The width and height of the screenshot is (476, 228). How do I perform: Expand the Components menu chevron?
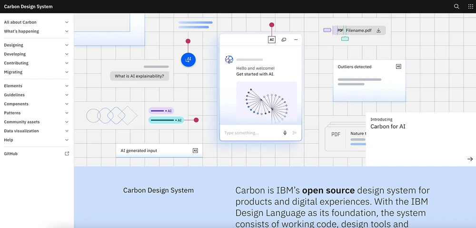67,104
